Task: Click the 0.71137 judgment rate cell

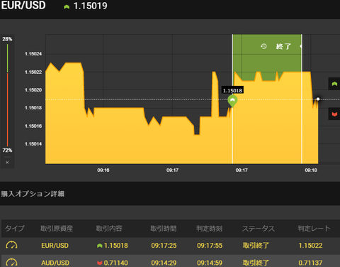Action: pyautogui.click(x=310, y=263)
